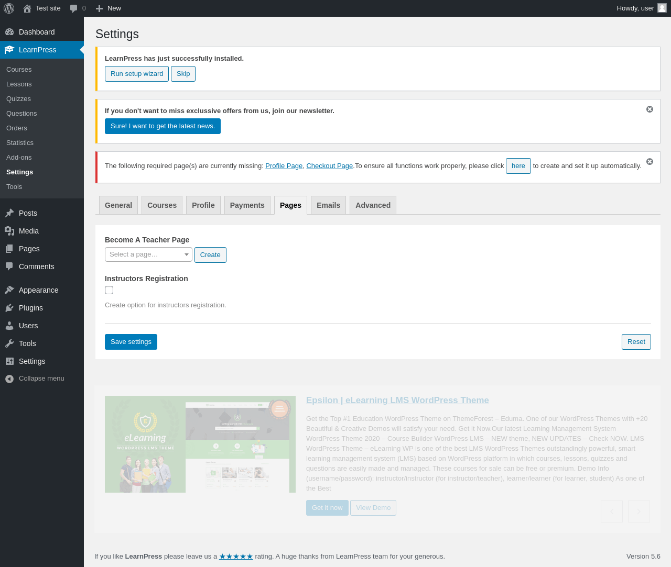Viewport: 671px width, 567px height.
Task: Switch to the Payments tab
Action: 247,205
